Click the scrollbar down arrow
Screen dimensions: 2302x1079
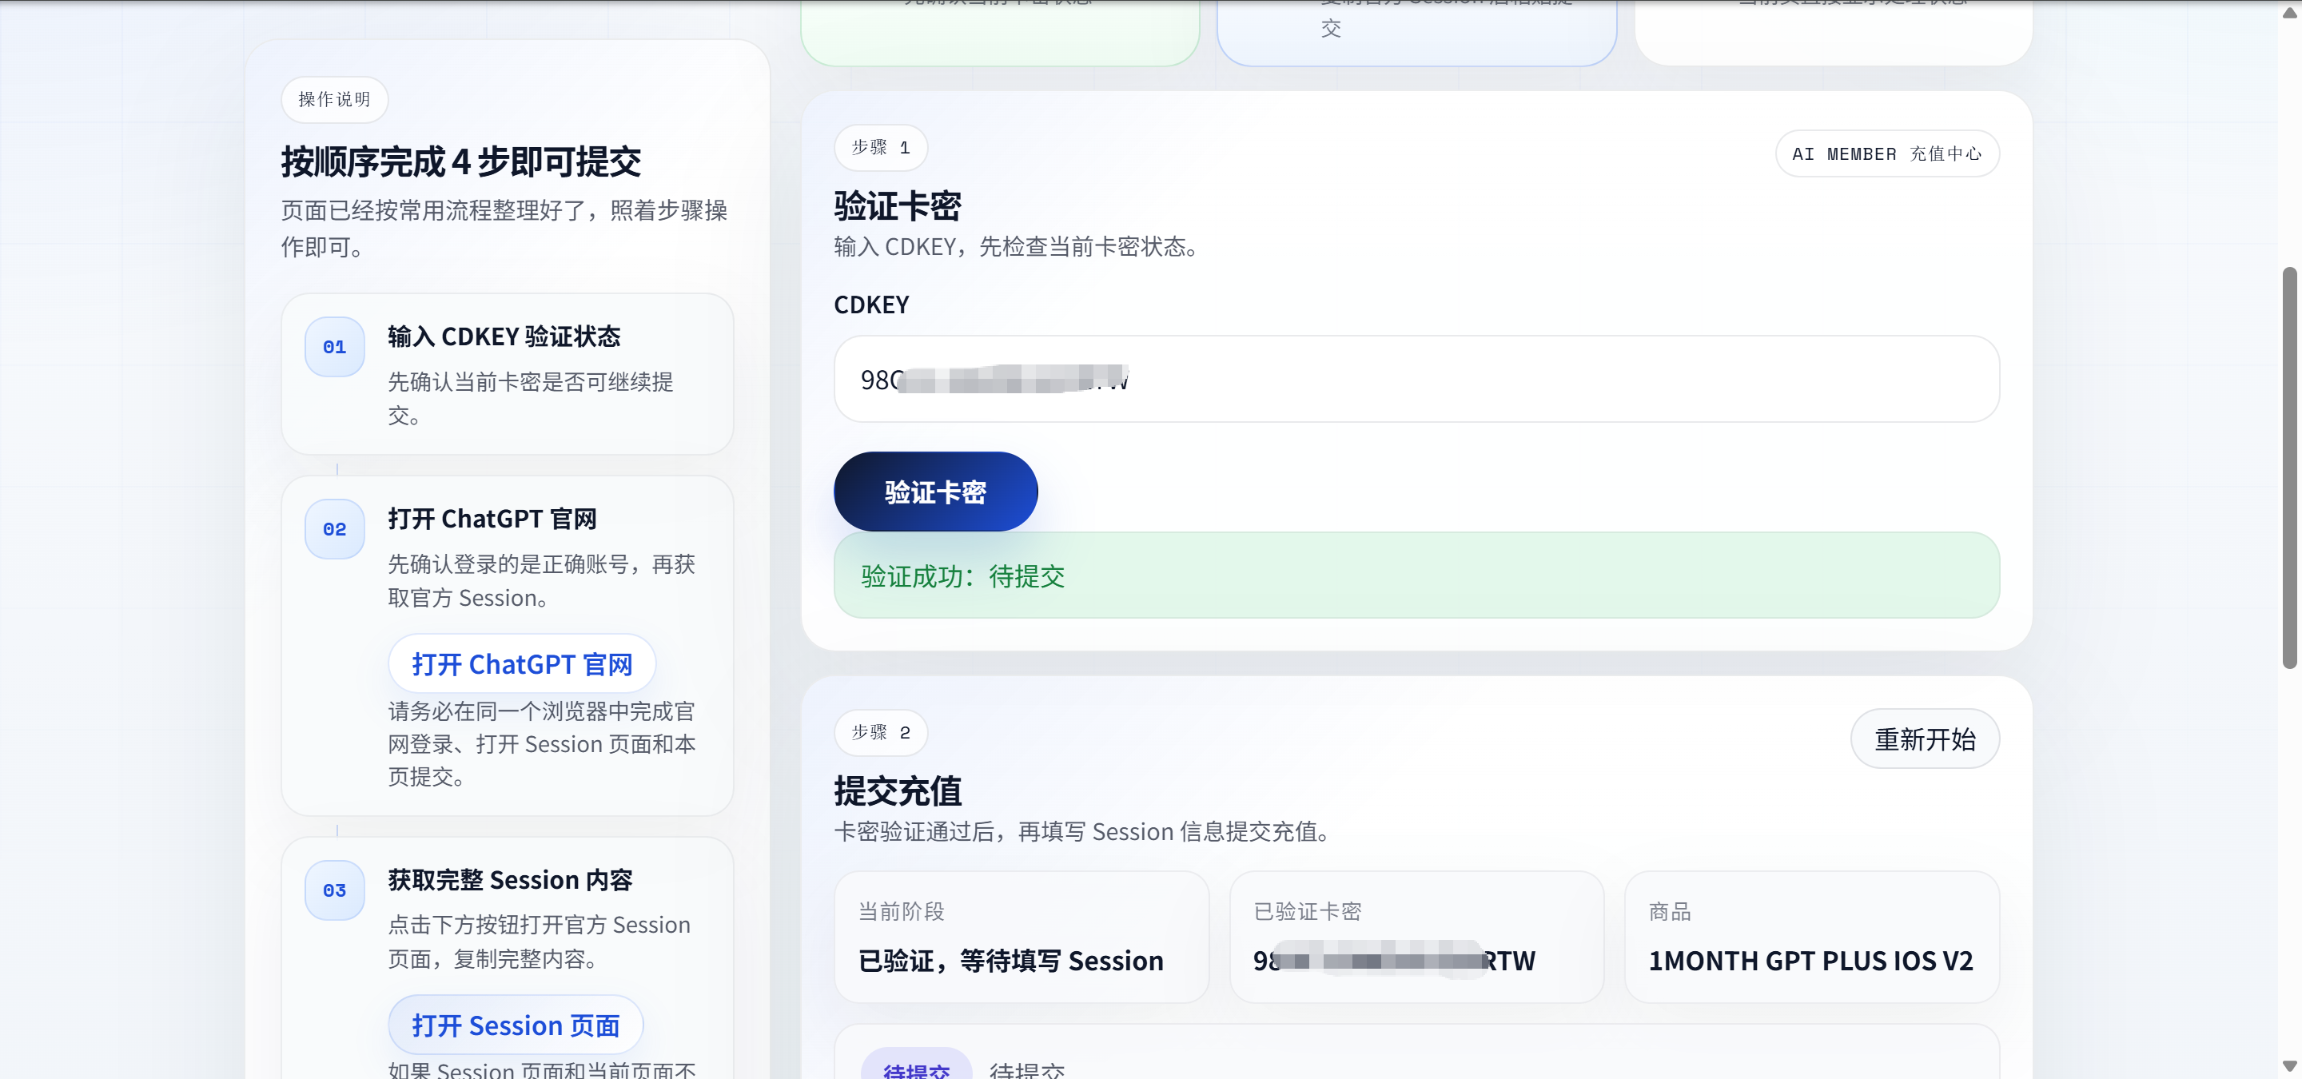2289,1065
